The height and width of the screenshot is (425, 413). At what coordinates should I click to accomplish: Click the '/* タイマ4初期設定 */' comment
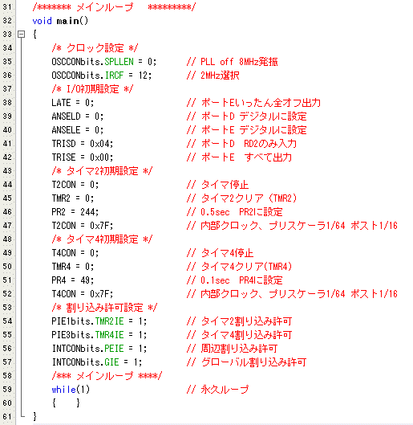click(102, 239)
